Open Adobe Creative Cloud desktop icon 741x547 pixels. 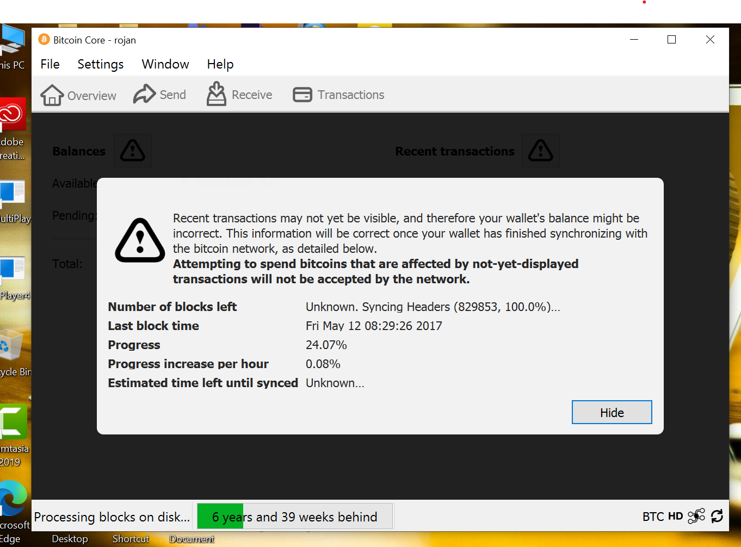coord(13,129)
